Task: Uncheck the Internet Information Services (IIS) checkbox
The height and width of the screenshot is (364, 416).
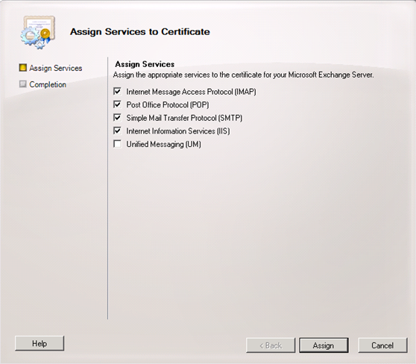Action: click(117, 131)
